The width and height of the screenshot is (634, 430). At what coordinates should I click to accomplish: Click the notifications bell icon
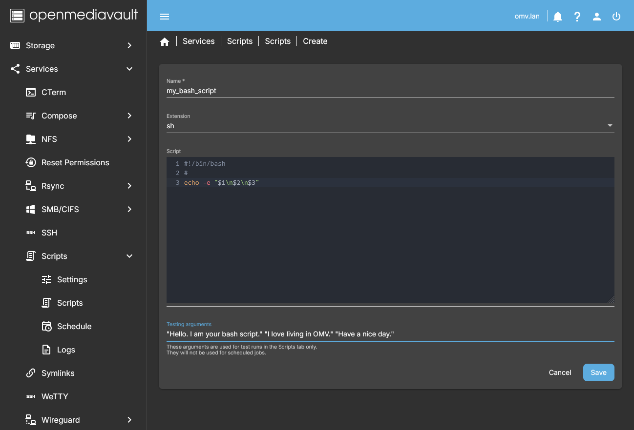(x=558, y=17)
